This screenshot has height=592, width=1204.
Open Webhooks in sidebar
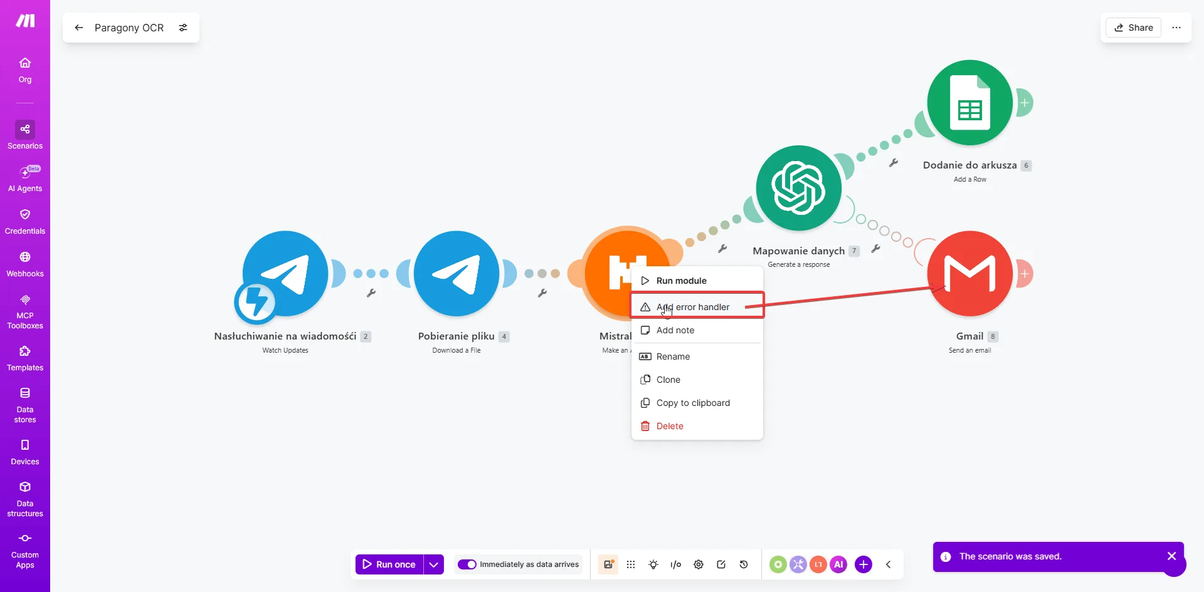tap(25, 264)
